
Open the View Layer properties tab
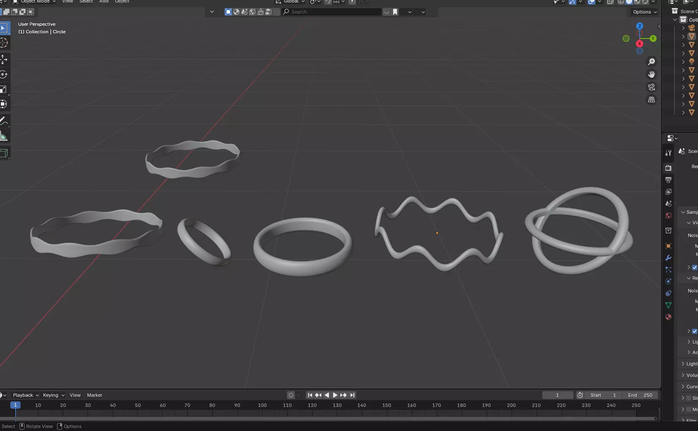coord(668,192)
